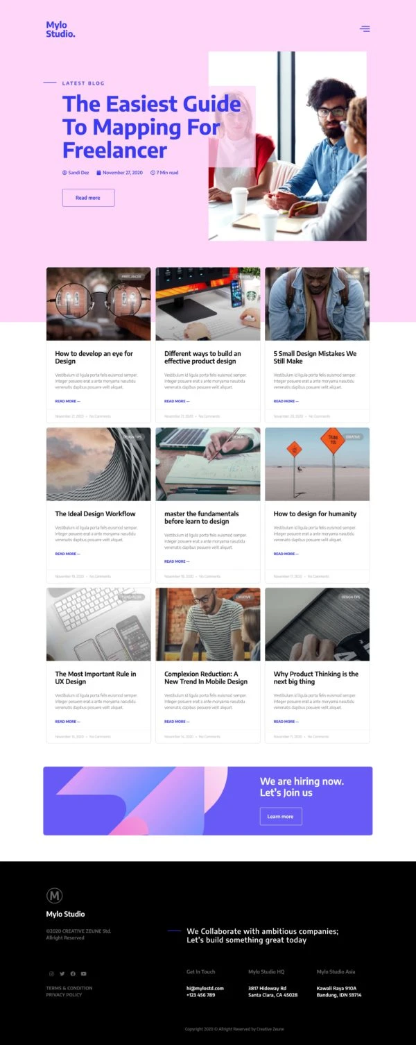
Task: Click the Read more button in hero
Action: (88, 198)
